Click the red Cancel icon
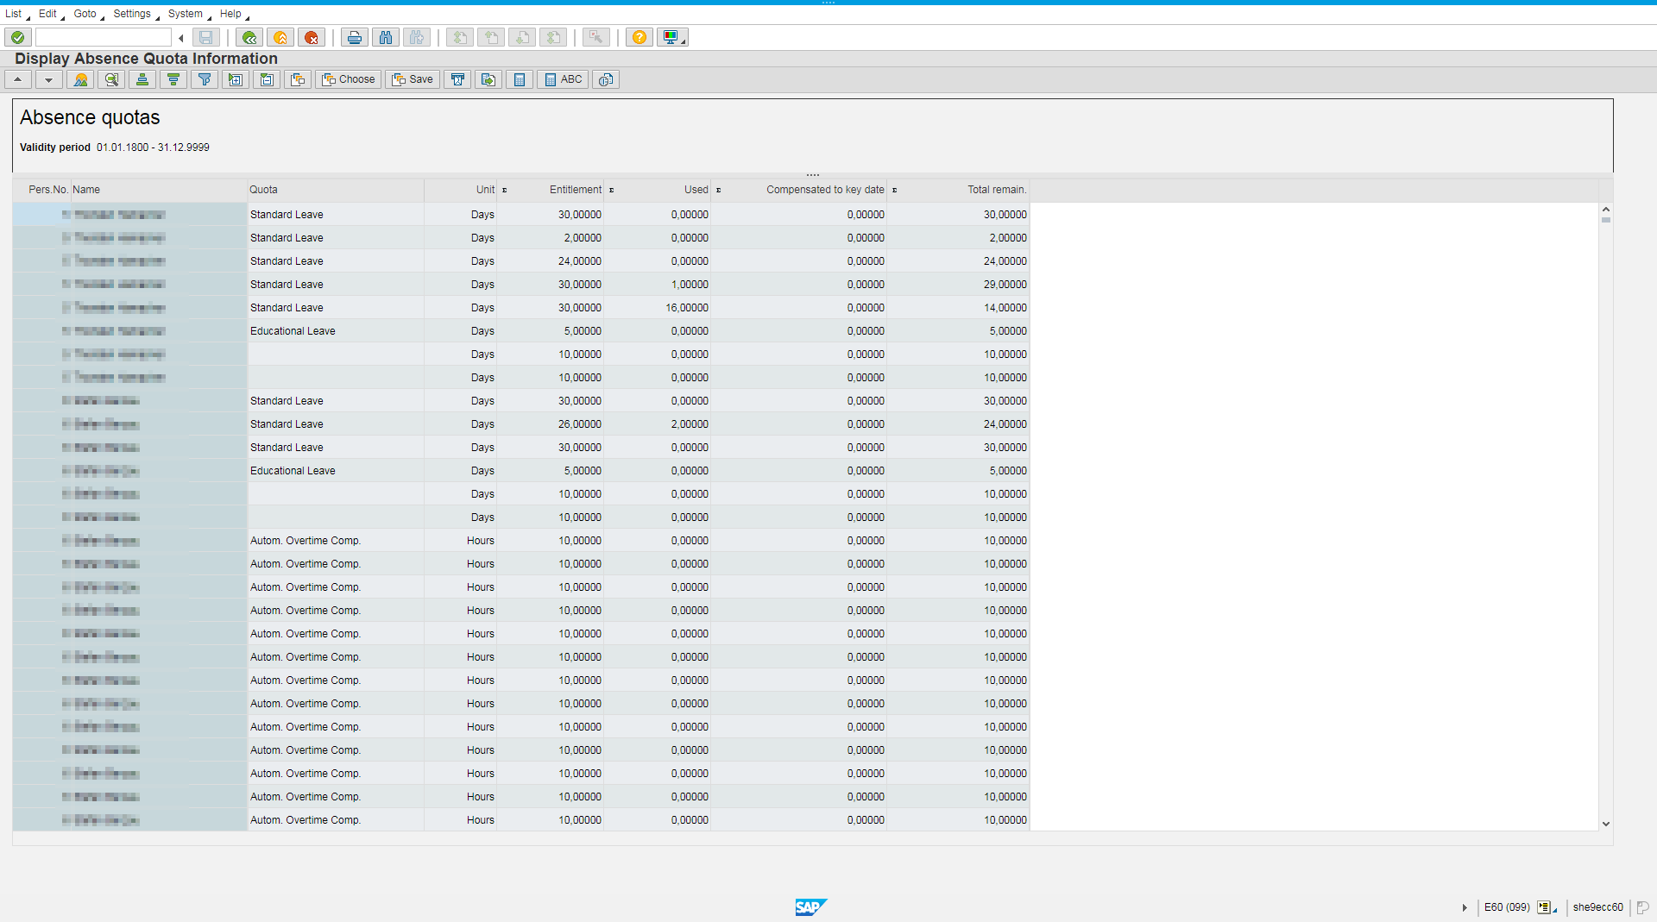The width and height of the screenshot is (1657, 922). tap(312, 37)
